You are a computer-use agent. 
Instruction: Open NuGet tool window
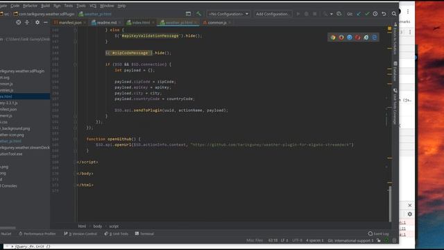6,234
